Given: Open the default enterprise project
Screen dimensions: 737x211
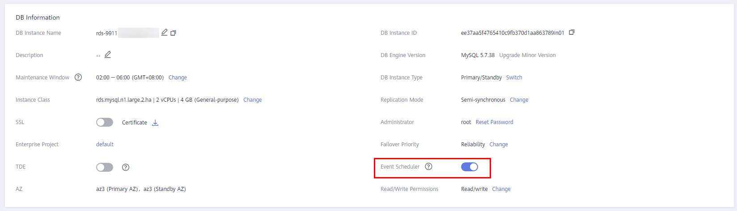Looking at the screenshot, I should (105, 145).
